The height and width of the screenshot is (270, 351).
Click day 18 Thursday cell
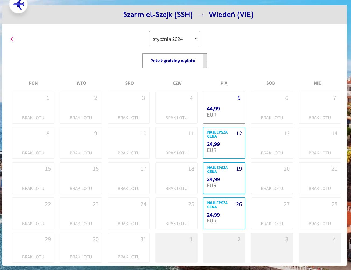(x=176, y=178)
